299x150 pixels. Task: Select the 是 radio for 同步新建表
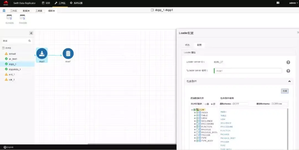coord(205,104)
